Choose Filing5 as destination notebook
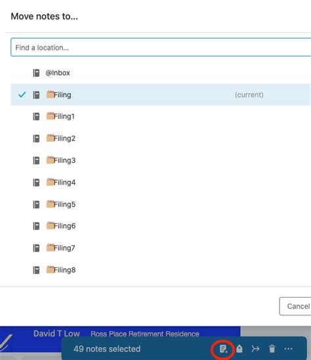 click(x=161, y=204)
